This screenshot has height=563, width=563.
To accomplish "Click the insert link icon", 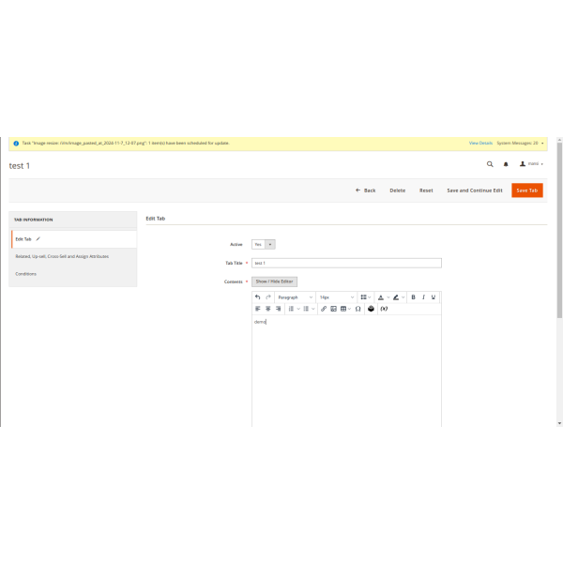I will (x=324, y=309).
